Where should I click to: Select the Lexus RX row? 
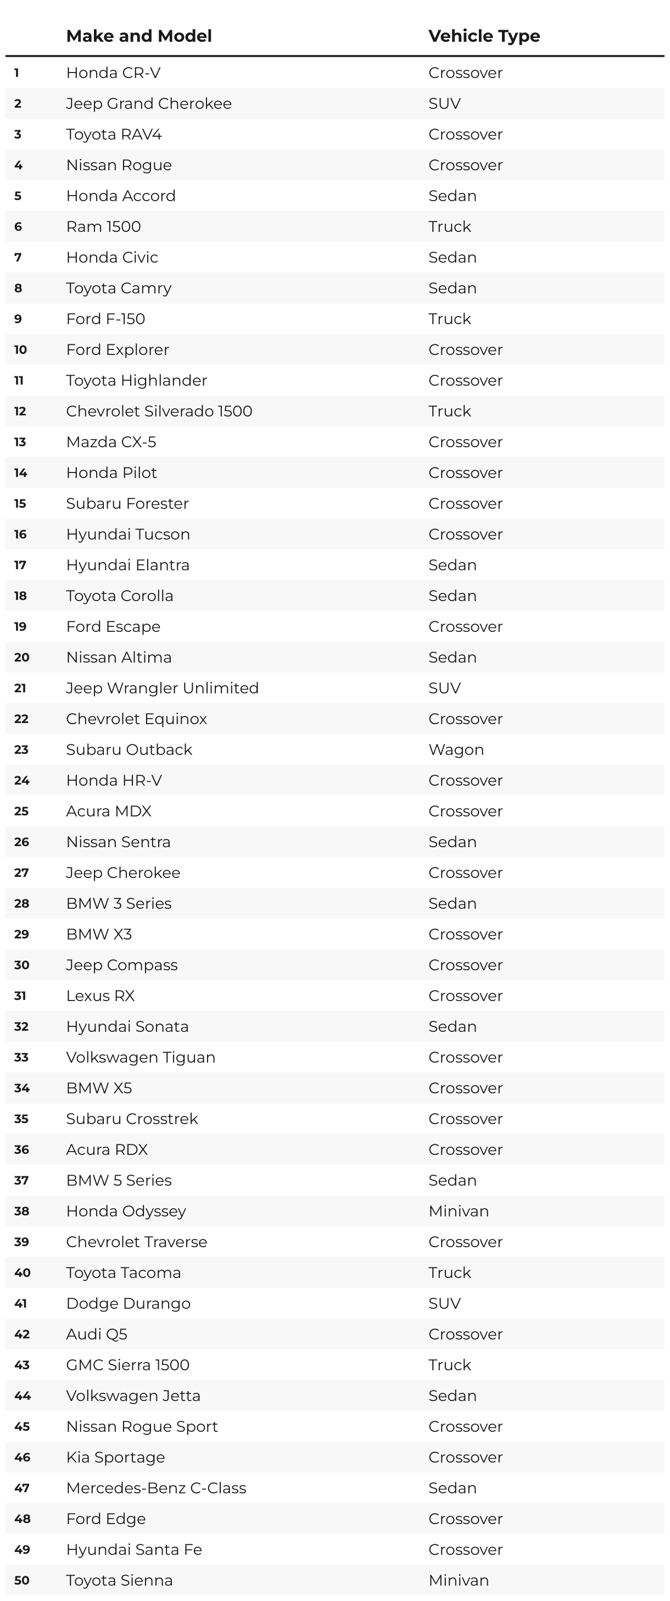pyautogui.click(x=335, y=996)
